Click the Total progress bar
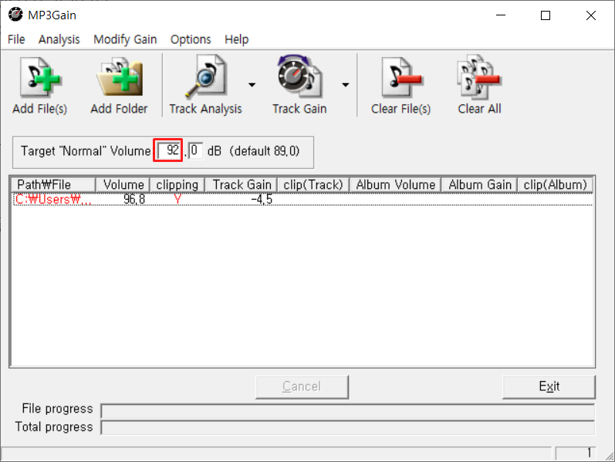 348,427
